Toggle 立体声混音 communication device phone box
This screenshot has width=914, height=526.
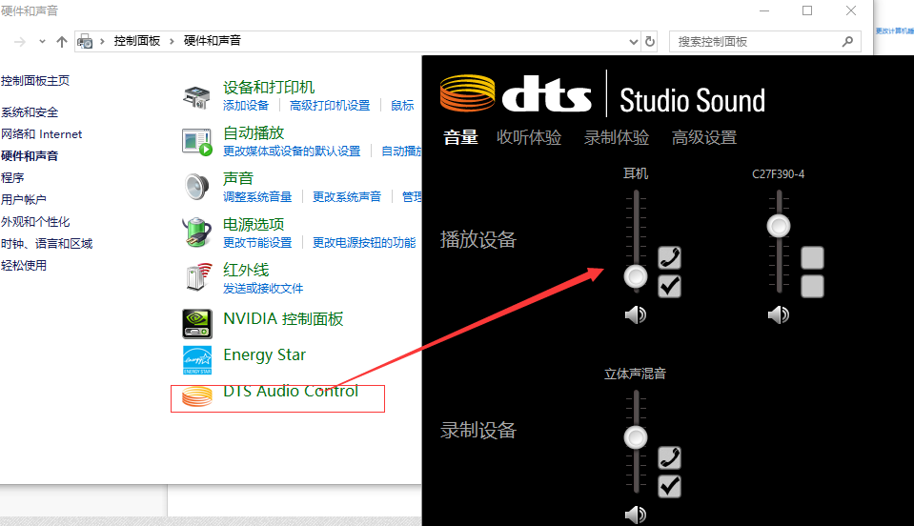[x=669, y=457]
